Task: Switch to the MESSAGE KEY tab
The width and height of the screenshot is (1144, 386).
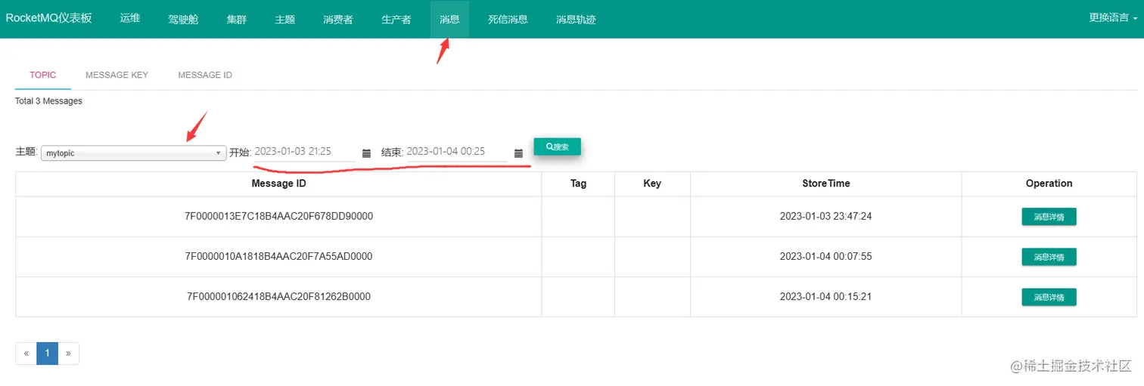Action: [117, 76]
